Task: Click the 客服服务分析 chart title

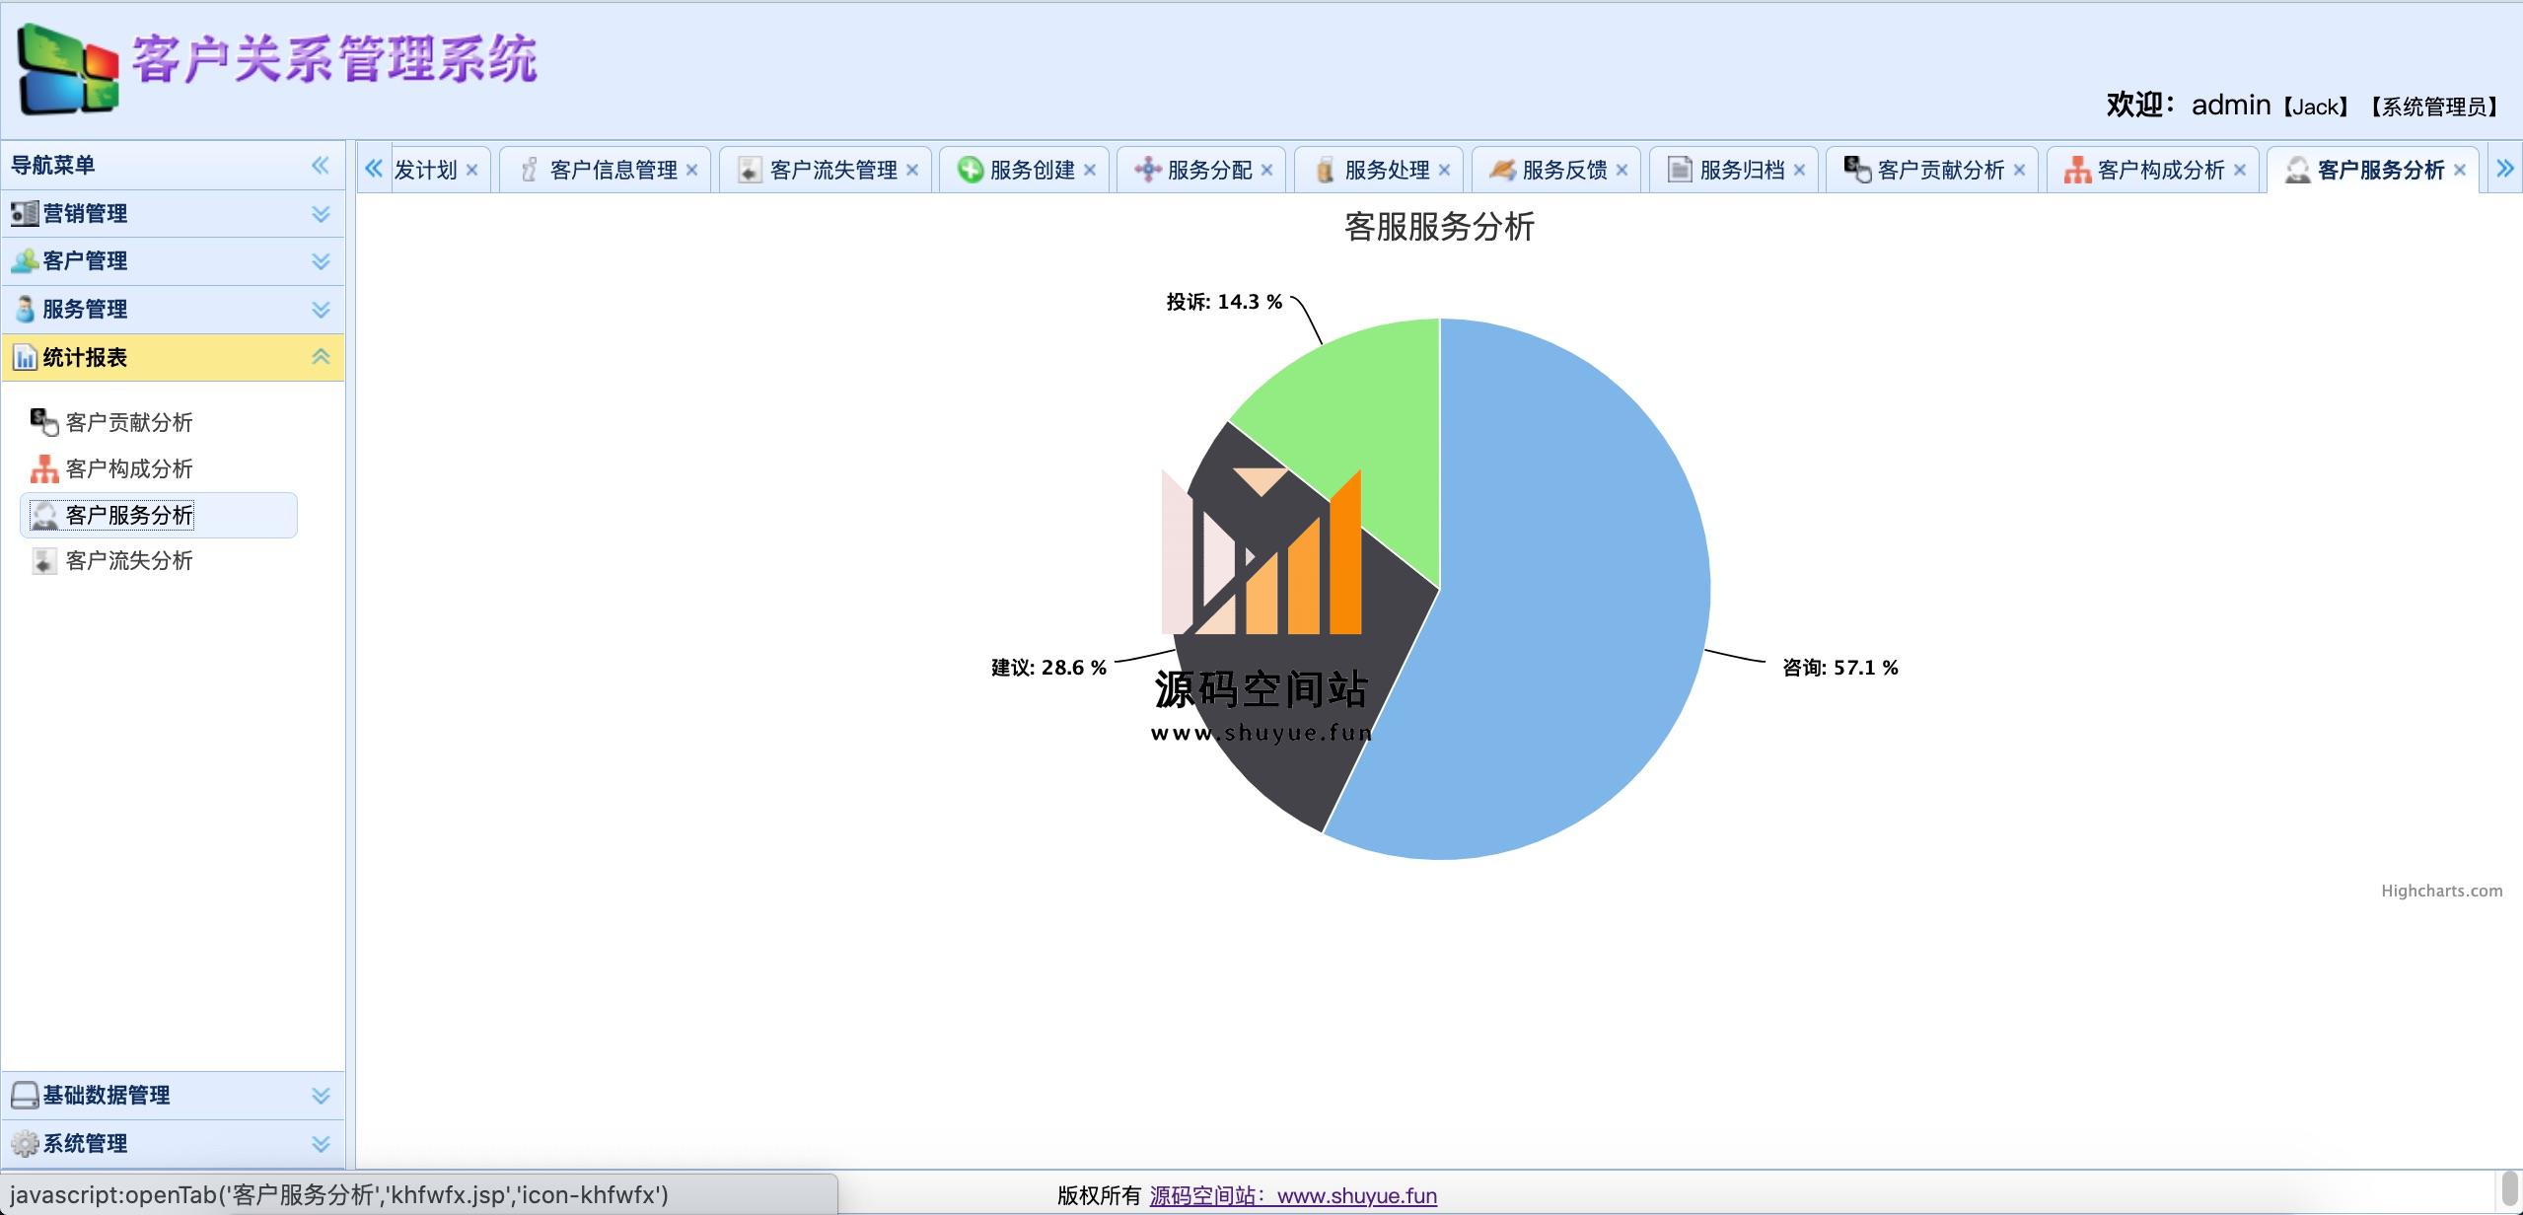Action: coord(1439,227)
